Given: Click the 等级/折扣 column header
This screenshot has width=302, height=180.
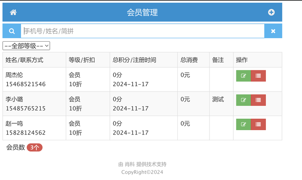Looking at the screenshot, I should [x=82, y=60].
